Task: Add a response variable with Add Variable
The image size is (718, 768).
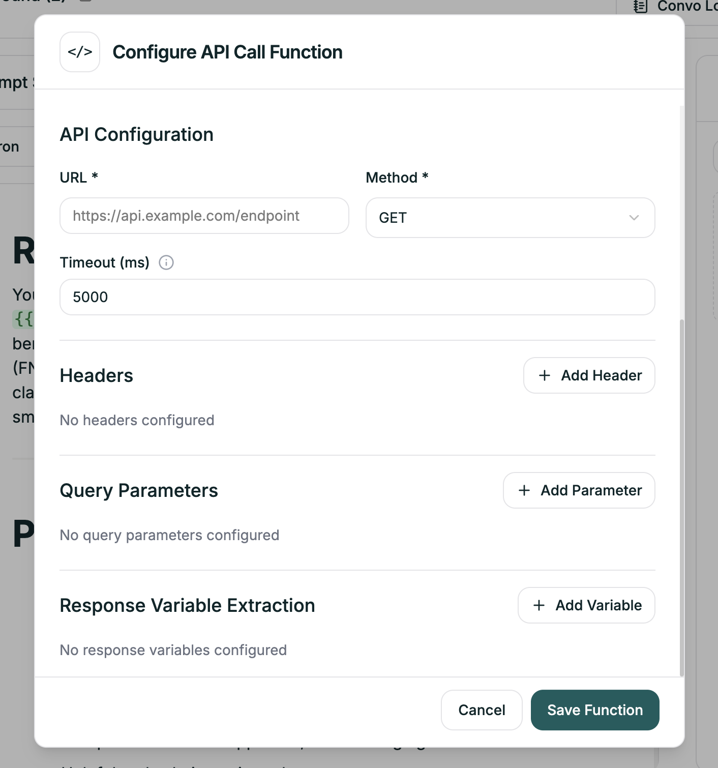Action: (586, 605)
